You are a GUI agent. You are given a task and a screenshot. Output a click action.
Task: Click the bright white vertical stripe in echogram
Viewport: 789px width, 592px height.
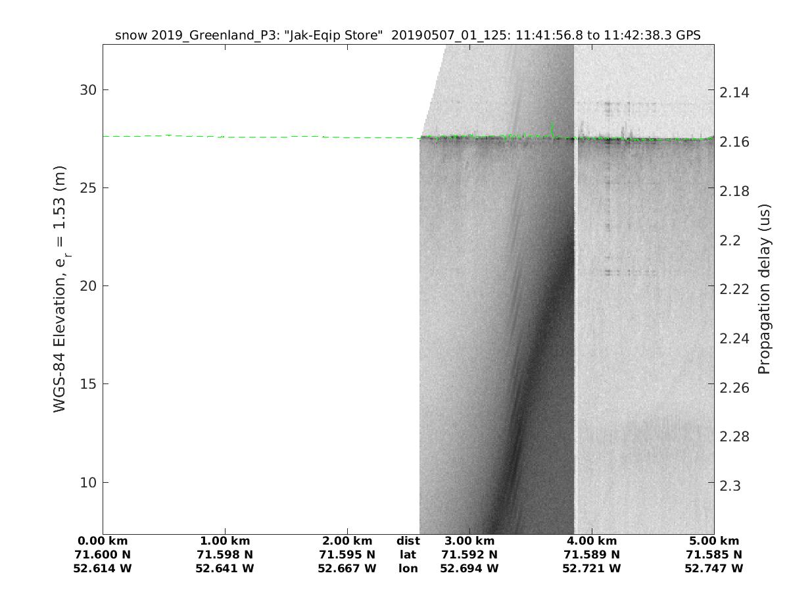click(576, 329)
